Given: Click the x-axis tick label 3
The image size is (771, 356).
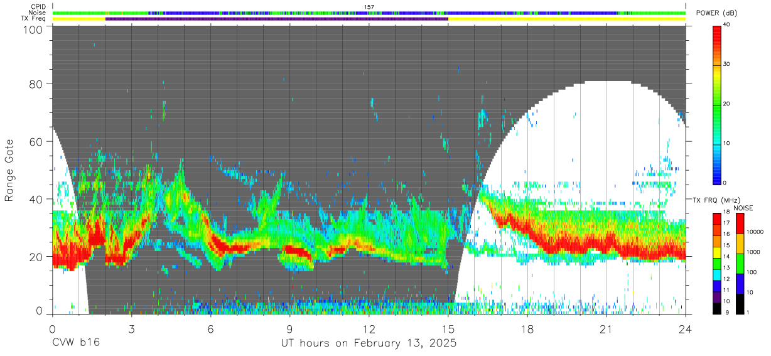Looking at the screenshot, I should coord(131,329).
